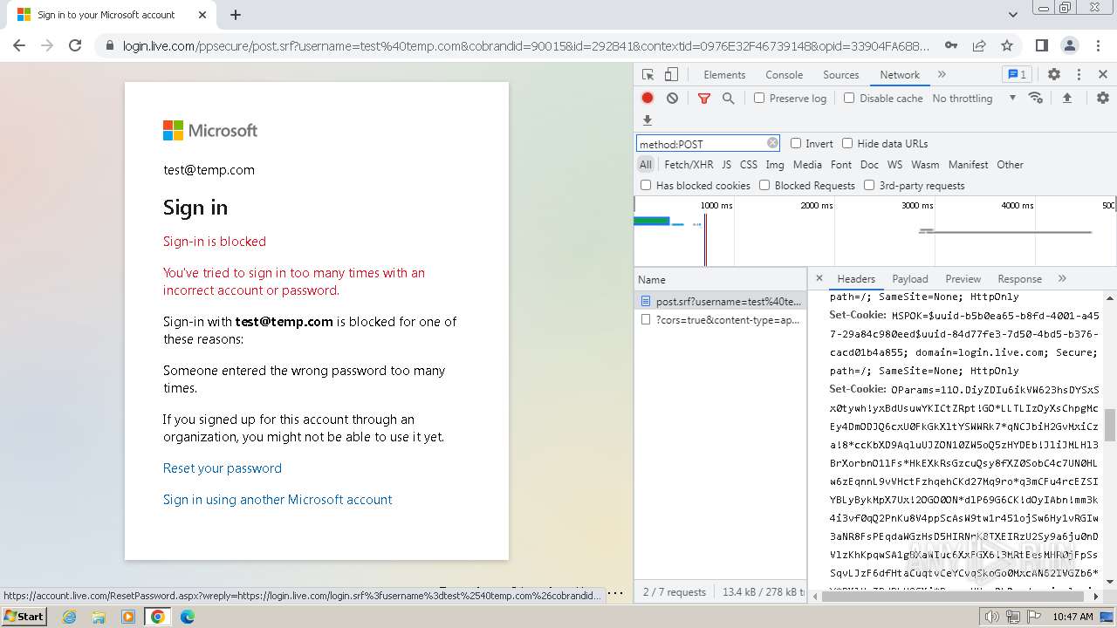Image resolution: width=1117 pixels, height=628 pixels.
Task: Expand more request detail tabs chevron
Action: (x=1062, y=278)
